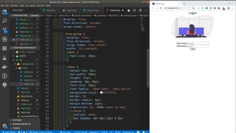Click the #f3f3f3 color swatch in code
This screenshot has width=236, height=133.
click(x=101, y=92)
